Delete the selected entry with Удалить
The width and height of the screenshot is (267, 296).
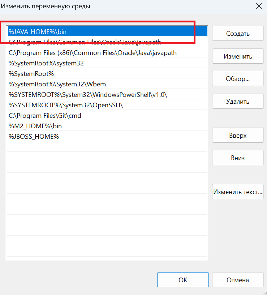[238, 101]
